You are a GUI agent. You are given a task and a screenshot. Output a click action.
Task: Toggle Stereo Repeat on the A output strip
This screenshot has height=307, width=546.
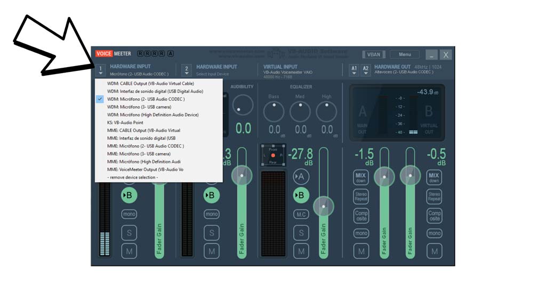(361, 196)
